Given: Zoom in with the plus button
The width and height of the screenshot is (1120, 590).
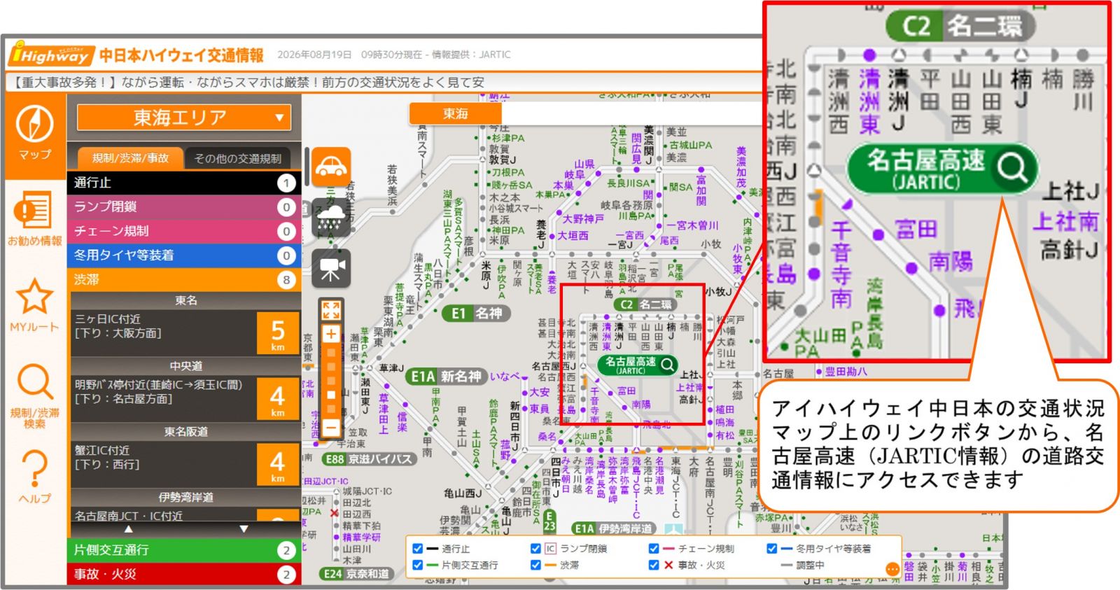Looking at the screenshot, I should click(x=331, y=334).
